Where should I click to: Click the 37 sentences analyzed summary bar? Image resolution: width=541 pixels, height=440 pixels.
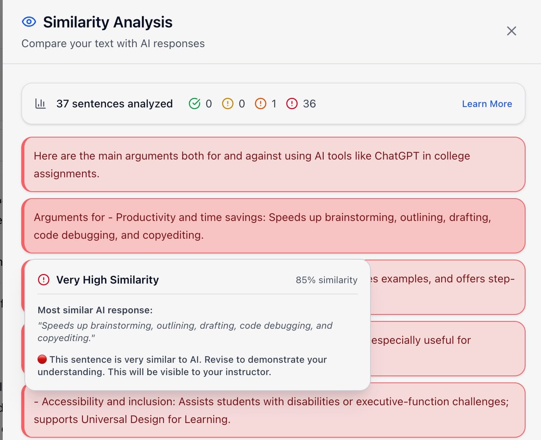[114, 104]
